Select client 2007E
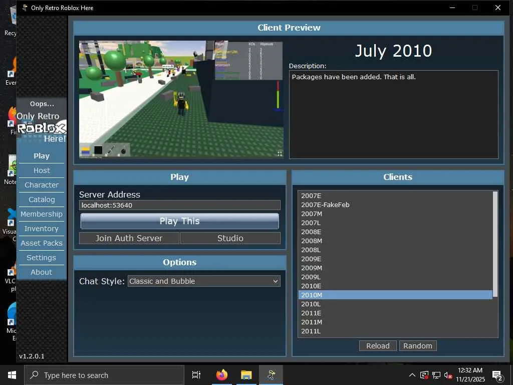The width and height of the screenshot is (513, 385). pos(395,196)
